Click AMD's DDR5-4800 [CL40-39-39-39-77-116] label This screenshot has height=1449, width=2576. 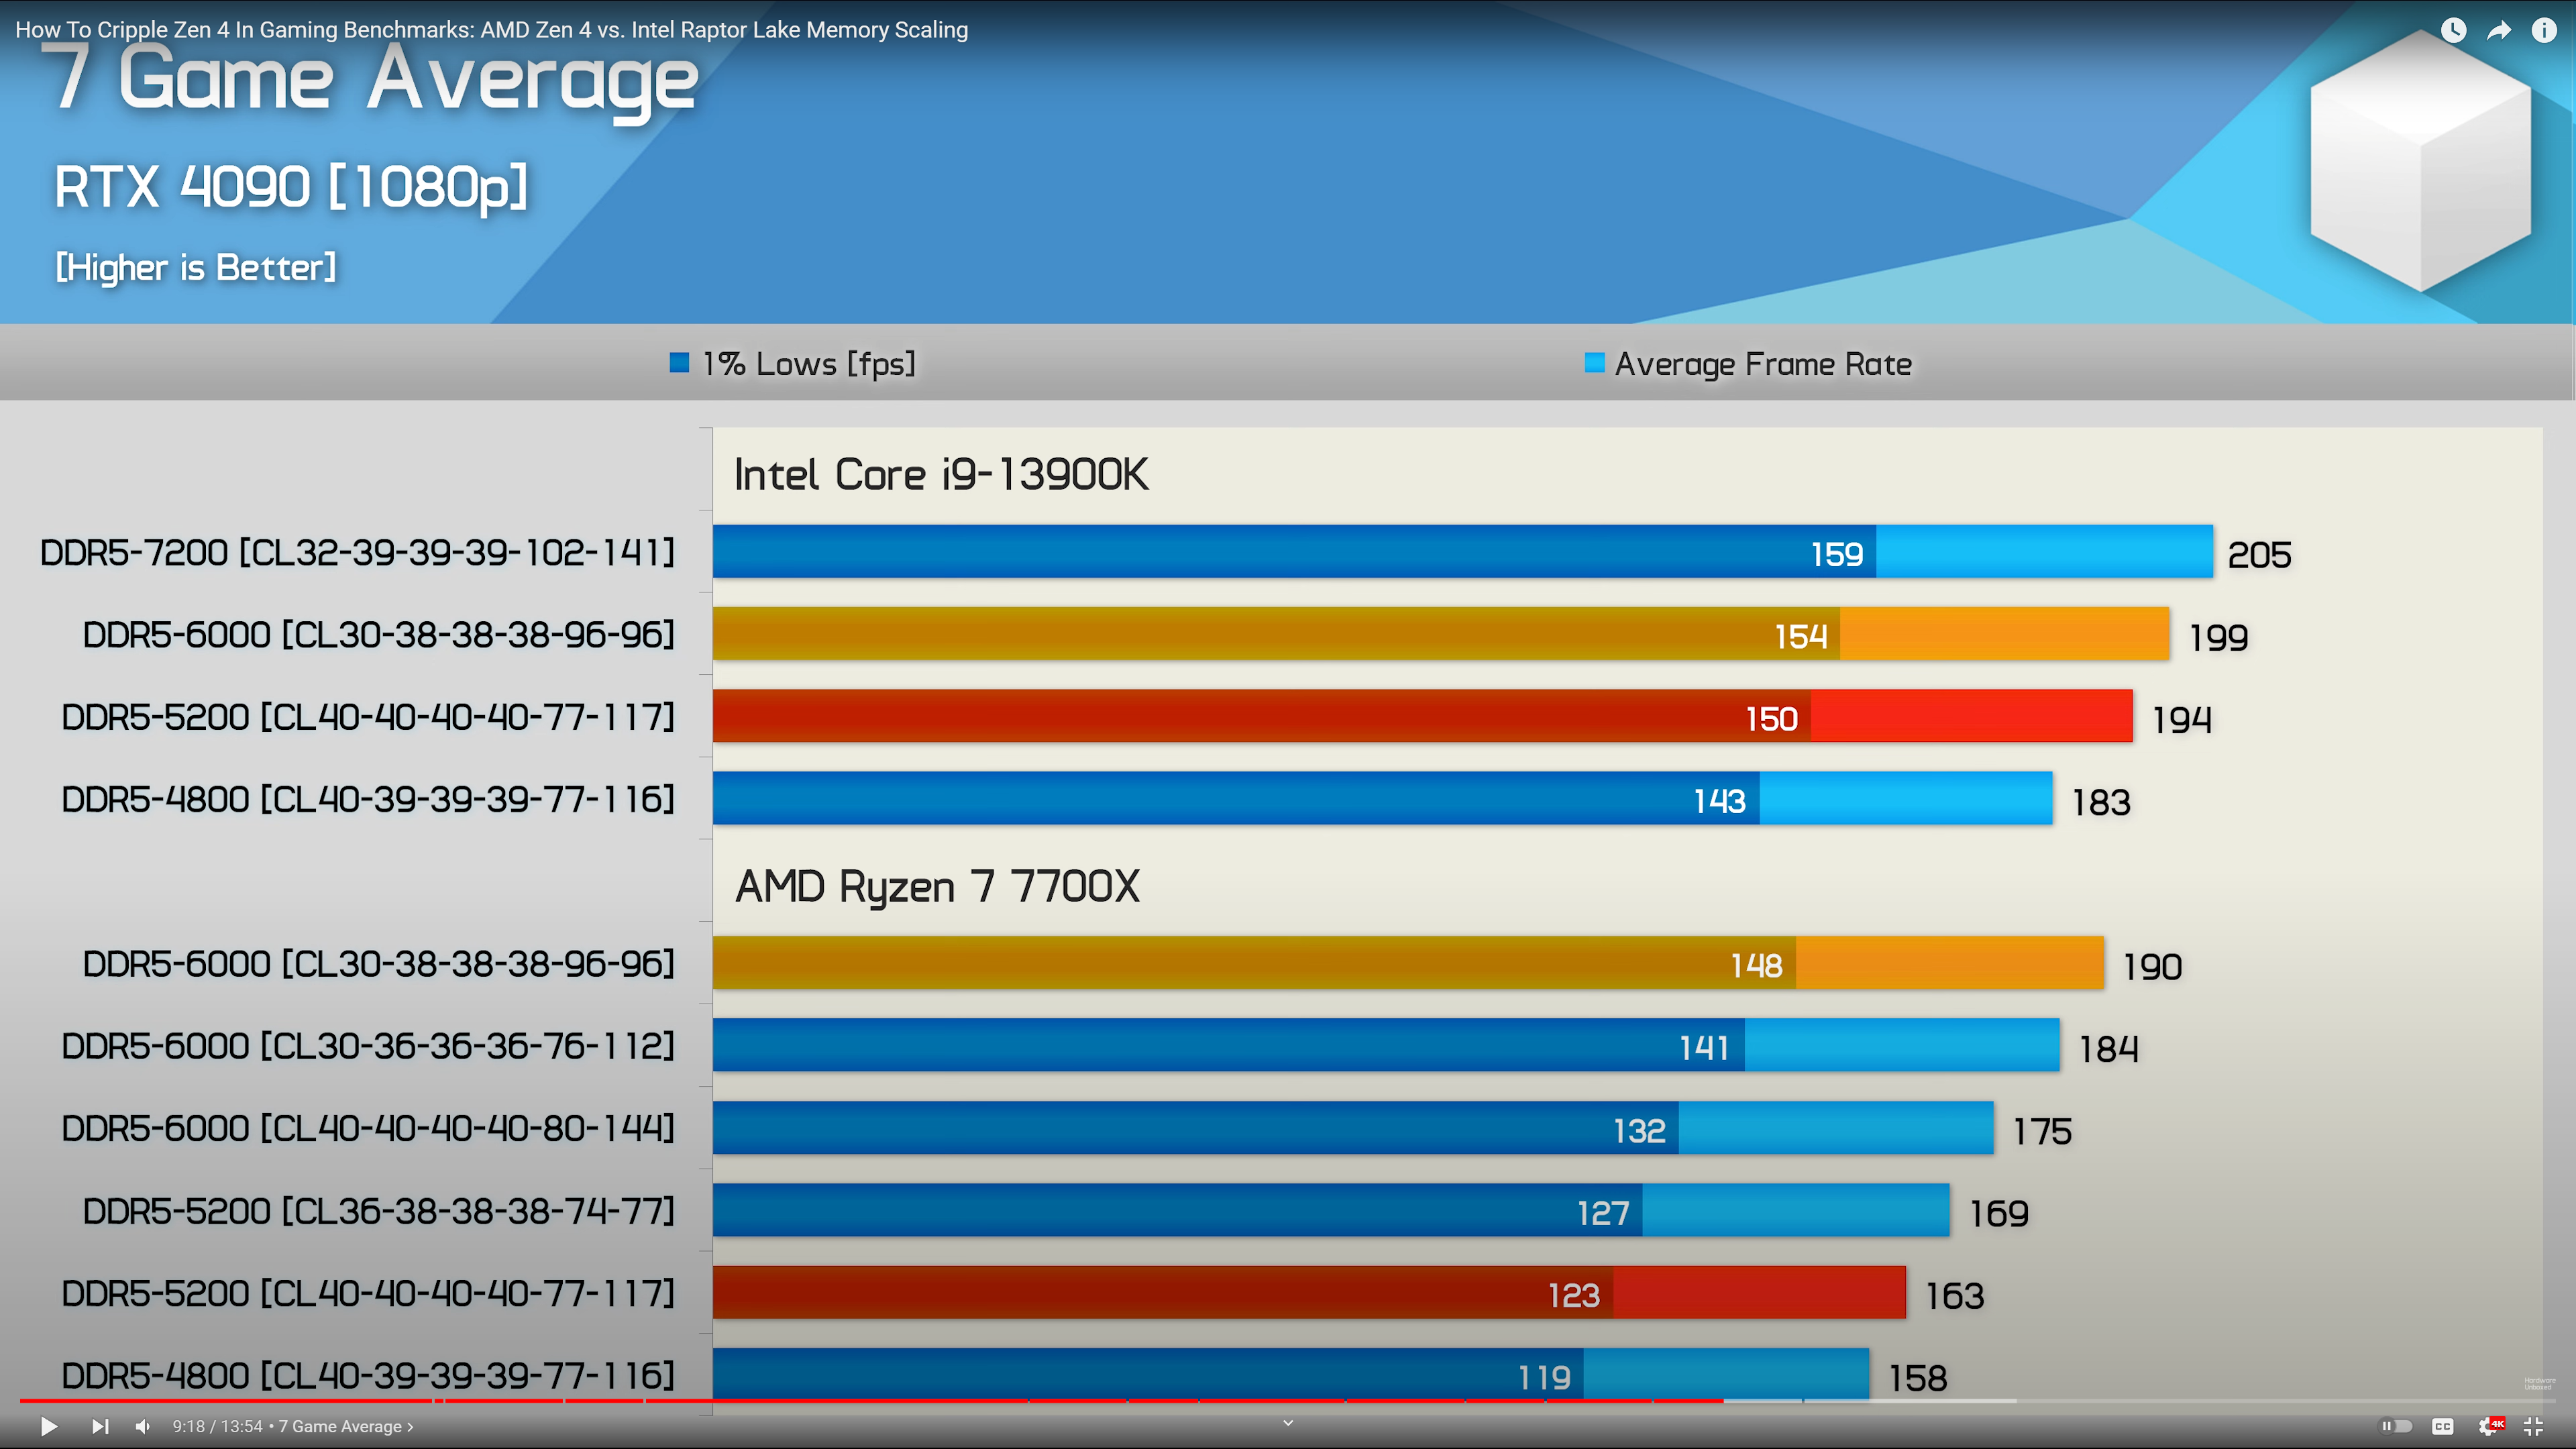(x=368, y=1375)
